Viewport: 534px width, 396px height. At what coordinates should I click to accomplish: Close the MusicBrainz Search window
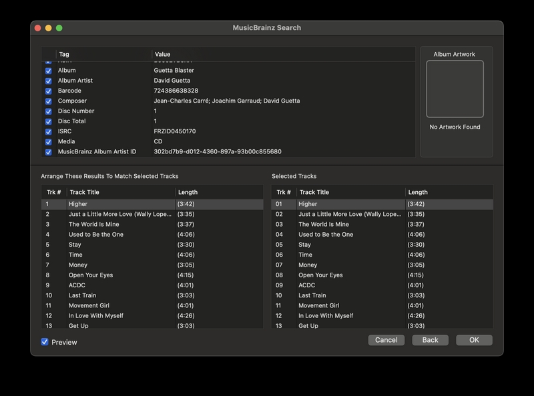38,28
